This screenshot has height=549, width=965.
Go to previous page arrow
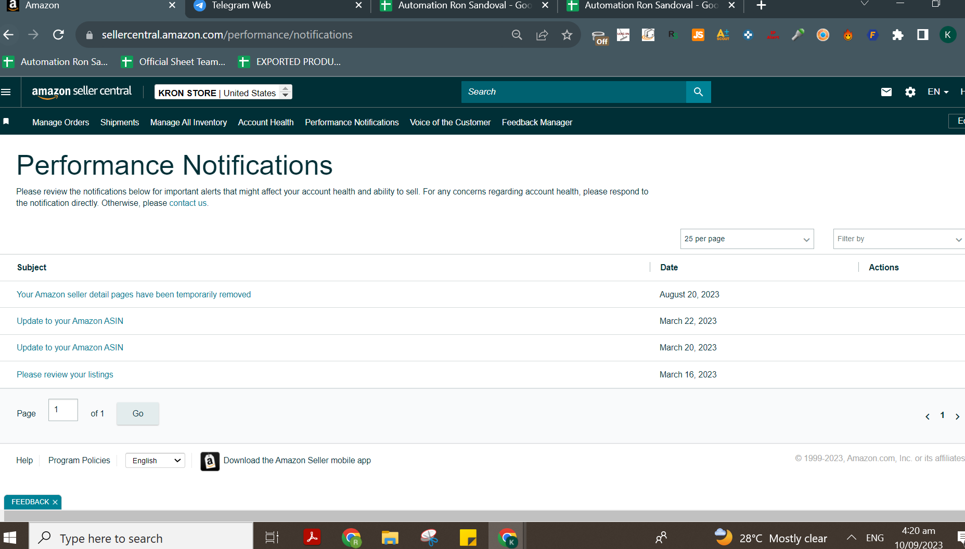click(x=928, y=416)
